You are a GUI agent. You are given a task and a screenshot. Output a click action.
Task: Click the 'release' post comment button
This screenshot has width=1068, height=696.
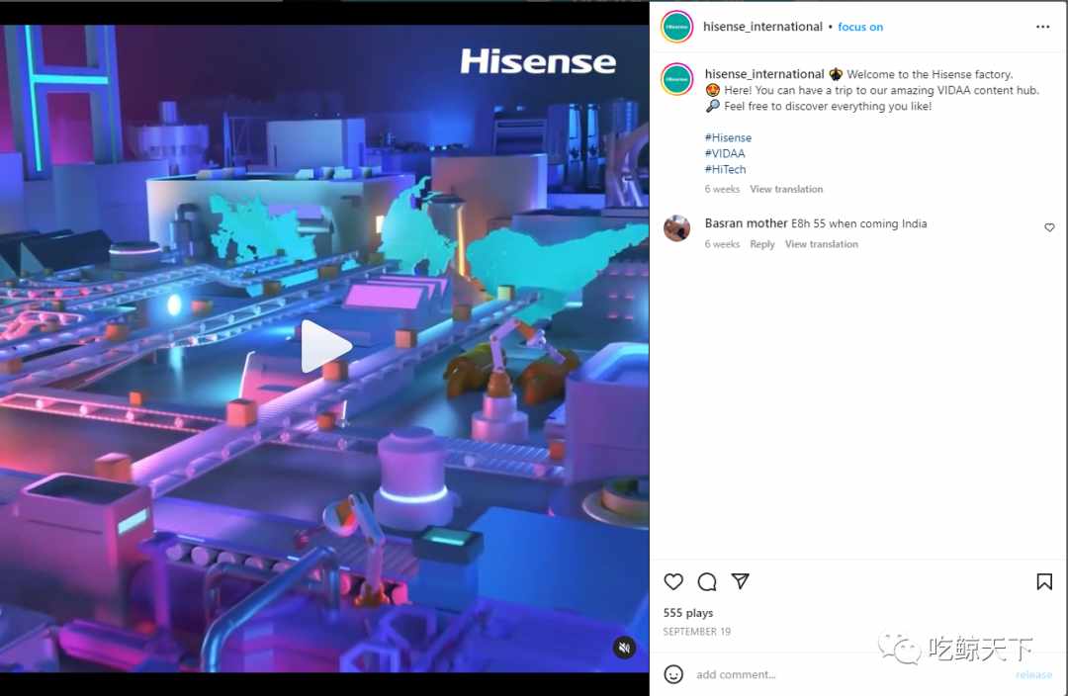coord(1033,674)
